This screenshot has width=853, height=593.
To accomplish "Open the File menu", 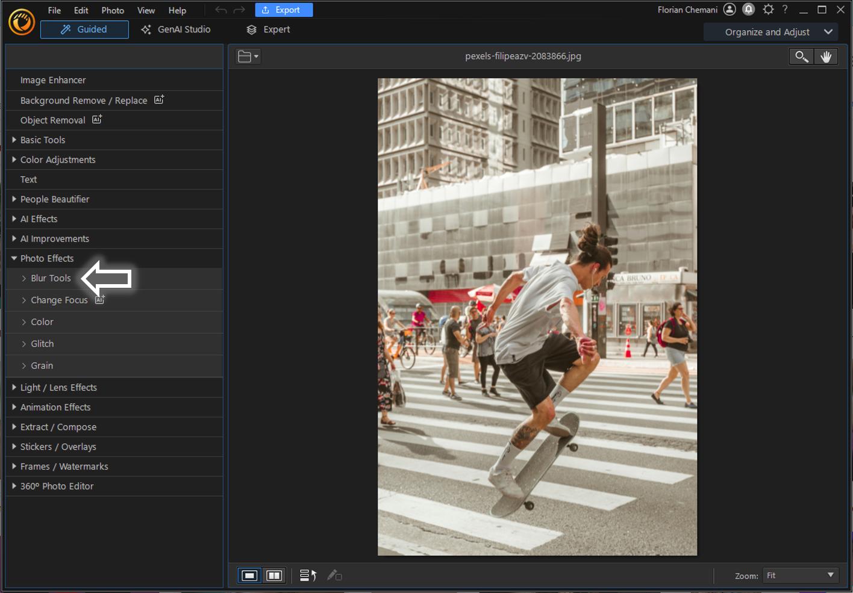I will [x=54, y=10].
